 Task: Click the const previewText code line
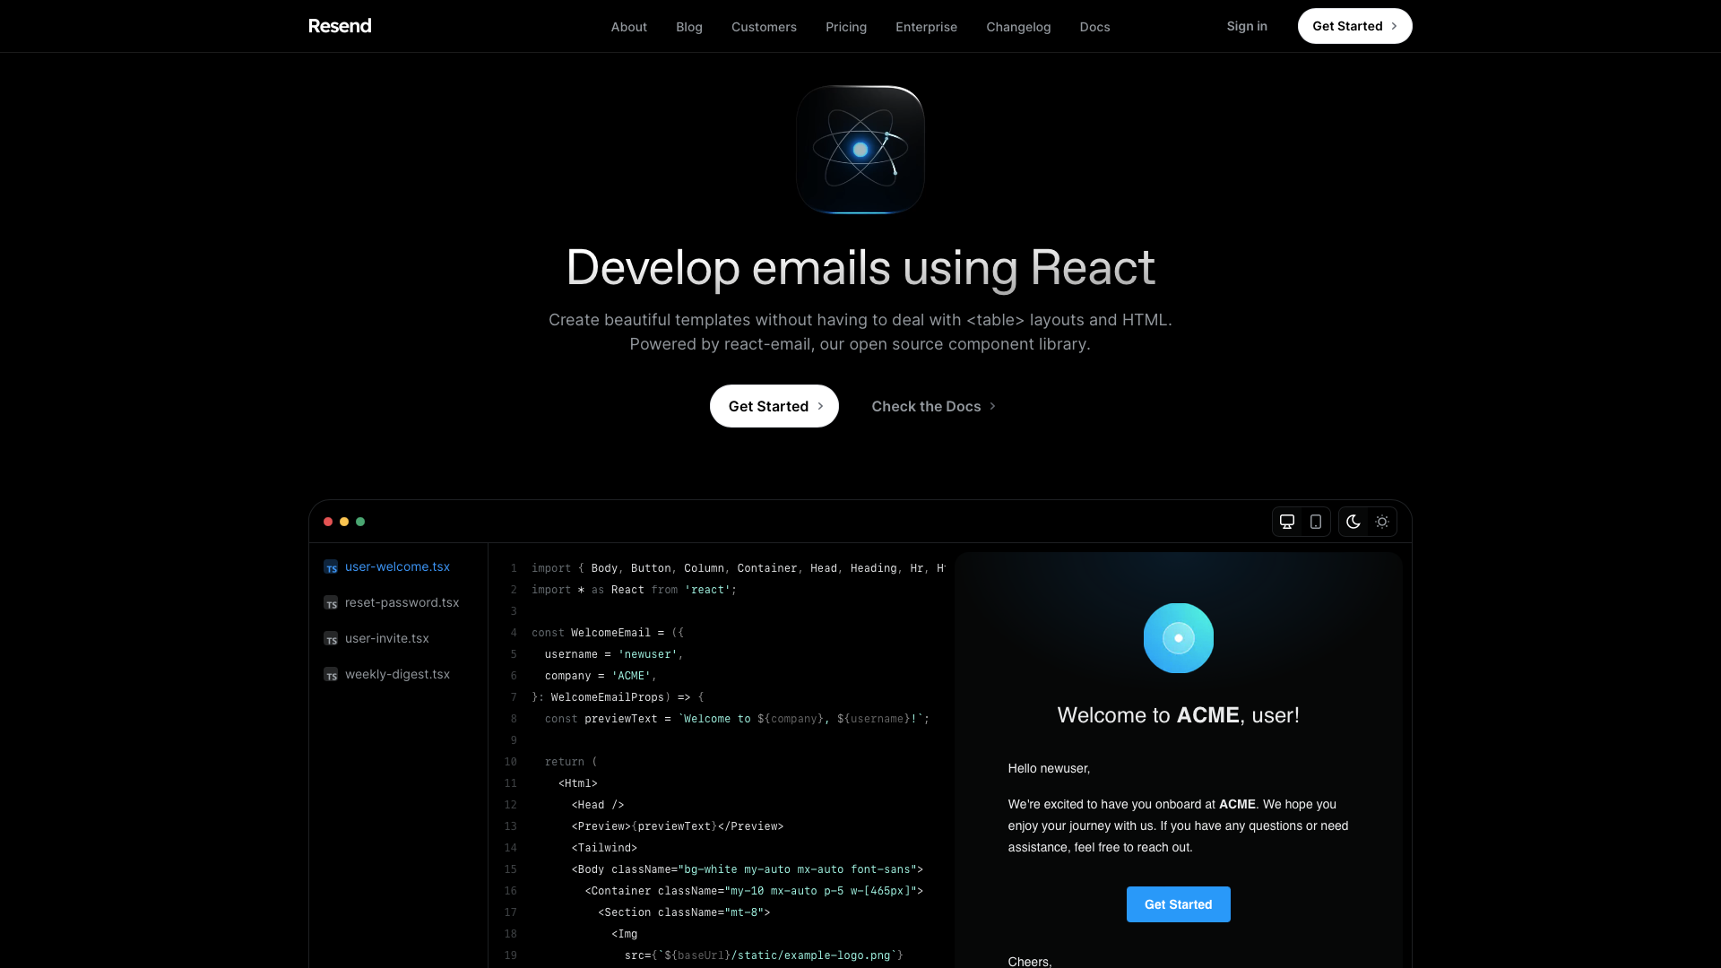[x=737, y=719]
